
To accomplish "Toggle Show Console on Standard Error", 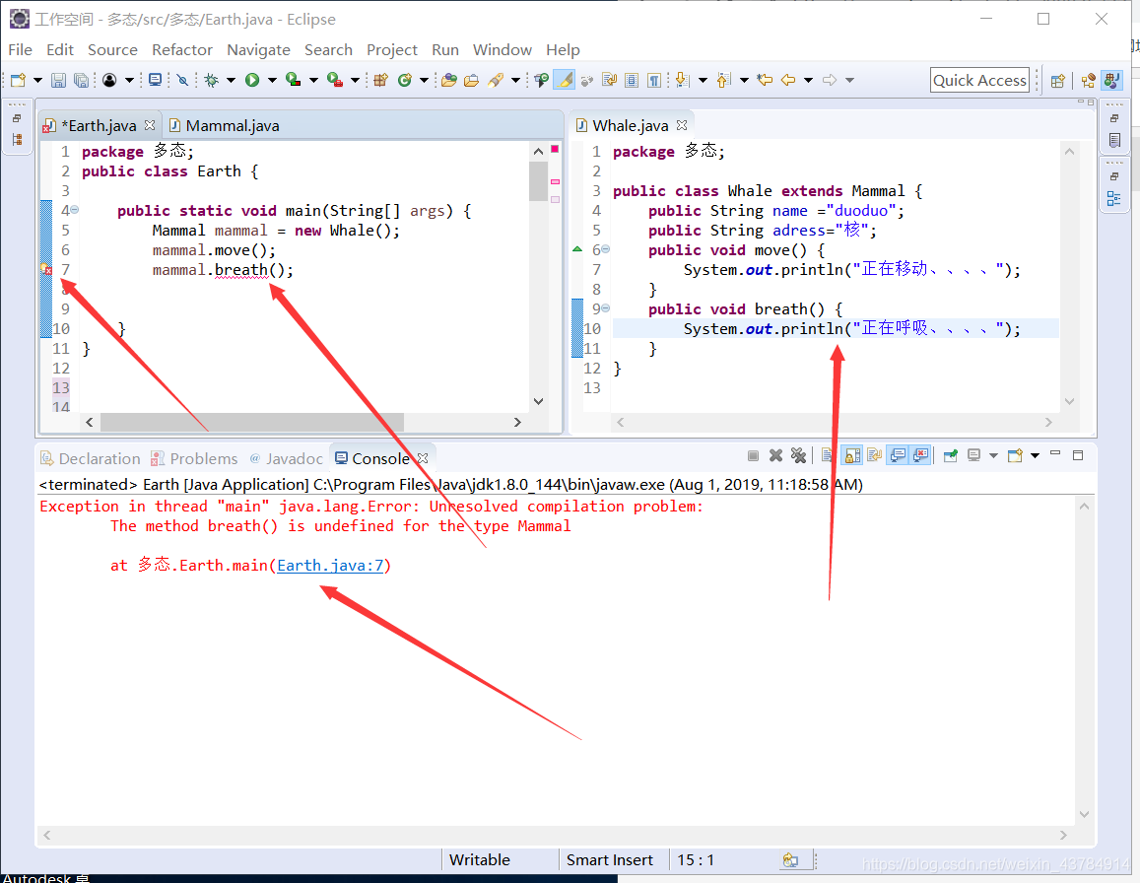I will click(x=920, y=455).
